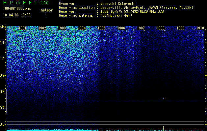Viewport: 207px width, 131px height.
Task: Click the date stamp 10.04.06 19:00
Action: click(x=17, y=15)
